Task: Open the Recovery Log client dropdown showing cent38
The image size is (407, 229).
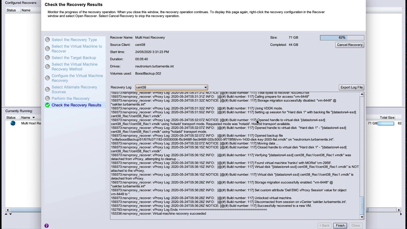Action: pyautogui.click(x=172, y=87)
